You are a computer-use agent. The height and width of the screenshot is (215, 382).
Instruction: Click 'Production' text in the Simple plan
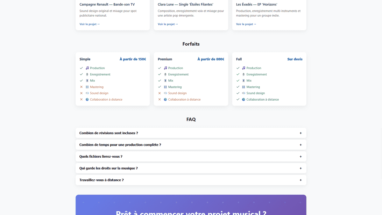[x=97, y=68]
